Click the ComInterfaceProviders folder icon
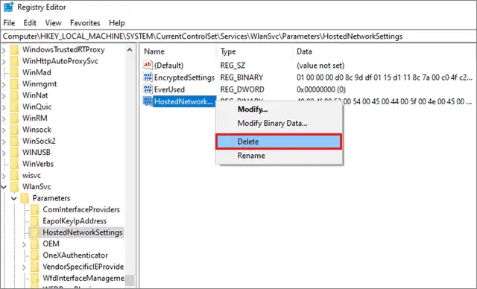This screenshot has width=477, height=289. tap(35, 209)
